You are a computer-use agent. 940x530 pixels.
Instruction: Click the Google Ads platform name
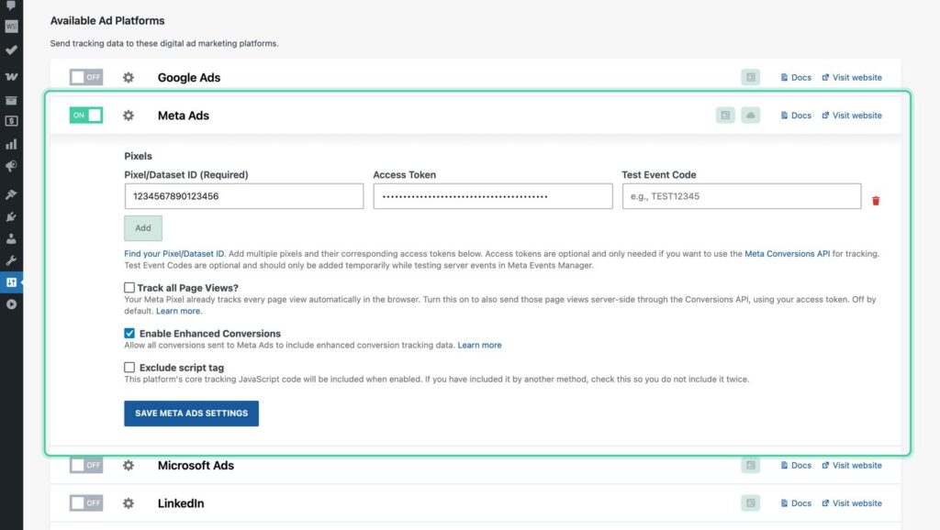(x=189, y=77)
